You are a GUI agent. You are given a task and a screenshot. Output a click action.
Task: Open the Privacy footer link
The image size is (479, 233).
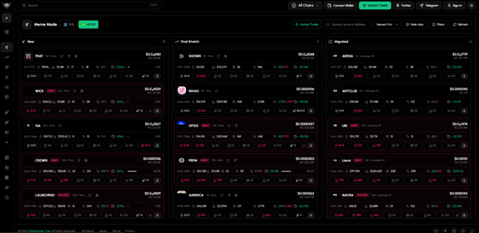tap(130, 231)
